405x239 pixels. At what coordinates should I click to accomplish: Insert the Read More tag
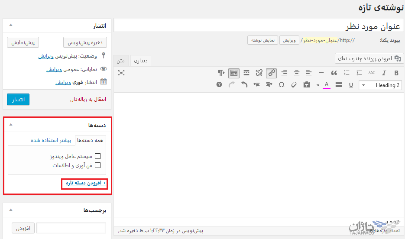coord(246,73)
